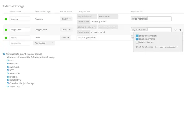Click Grant access button for Google Drive
Screen dimensions: 186x124
(x=83, y=32)
